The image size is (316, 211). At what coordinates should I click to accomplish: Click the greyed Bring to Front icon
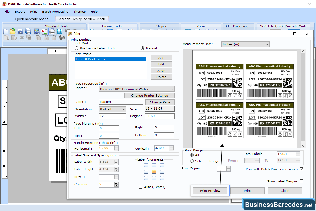(29, 38)
